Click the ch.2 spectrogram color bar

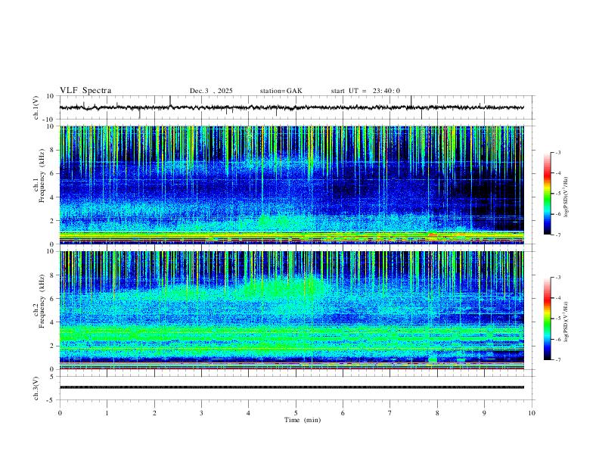[x=547, y=319]
